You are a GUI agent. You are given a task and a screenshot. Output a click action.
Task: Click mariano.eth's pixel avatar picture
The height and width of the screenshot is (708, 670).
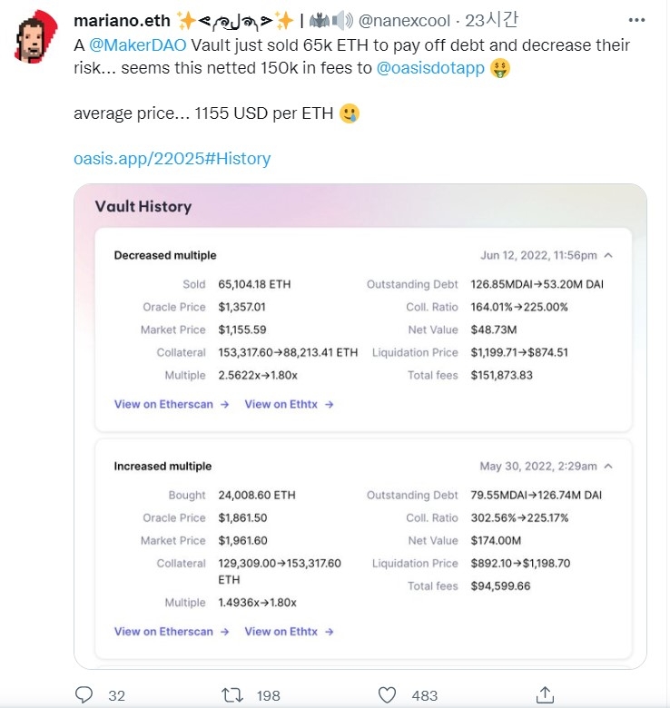(36, 36)
